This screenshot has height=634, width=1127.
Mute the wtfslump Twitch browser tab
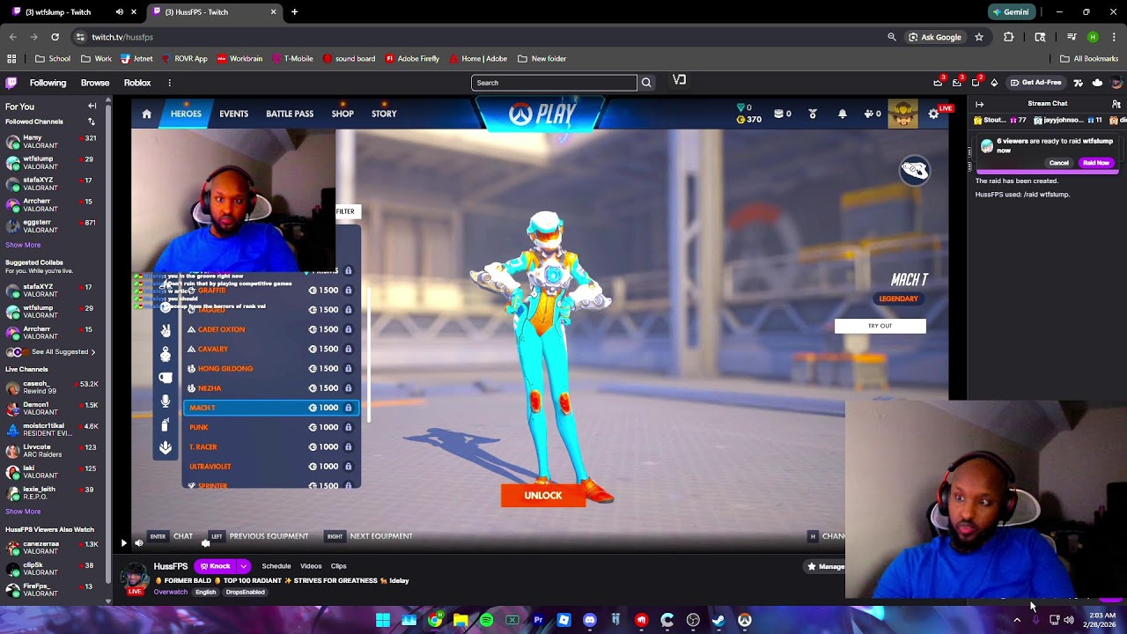click(120, 12)
